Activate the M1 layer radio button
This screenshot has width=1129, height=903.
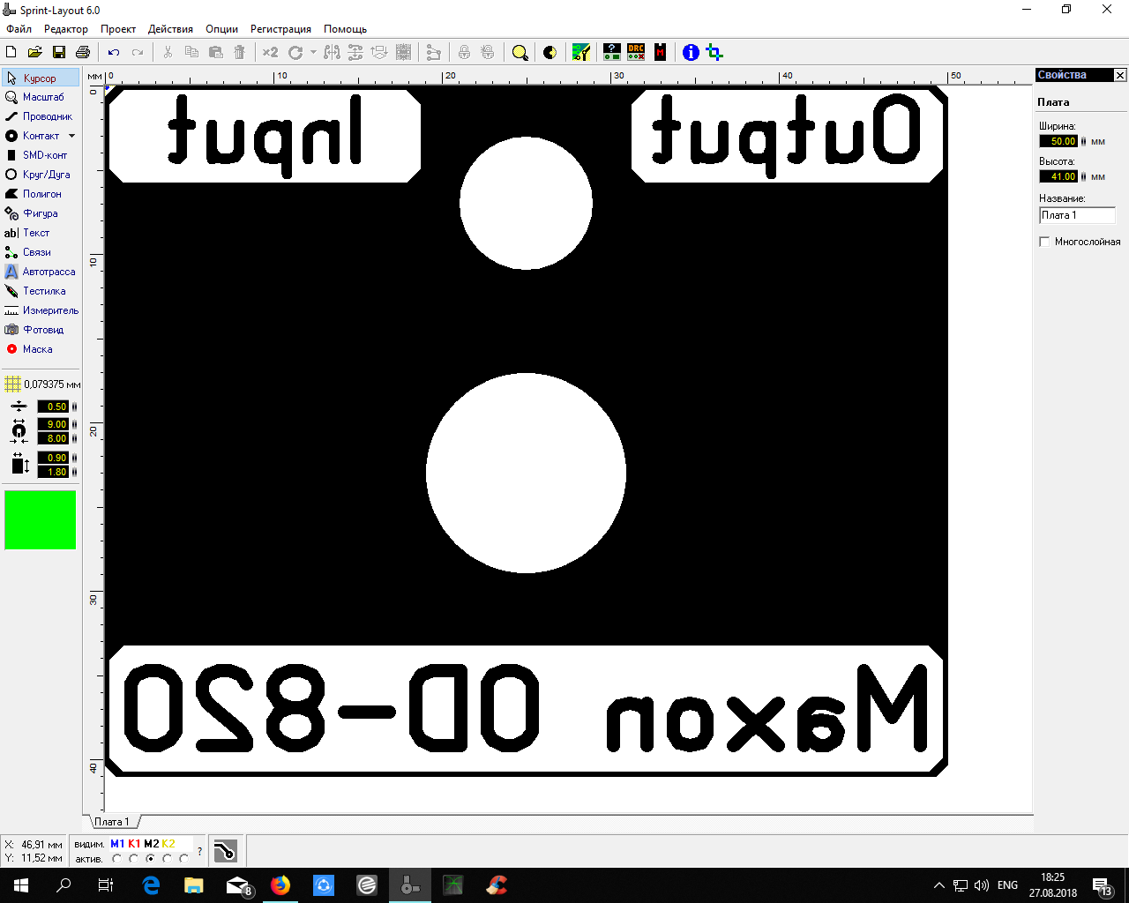point(116,859)
